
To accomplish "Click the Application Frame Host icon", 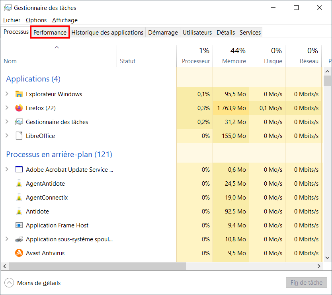I will [x=19, y=225].
